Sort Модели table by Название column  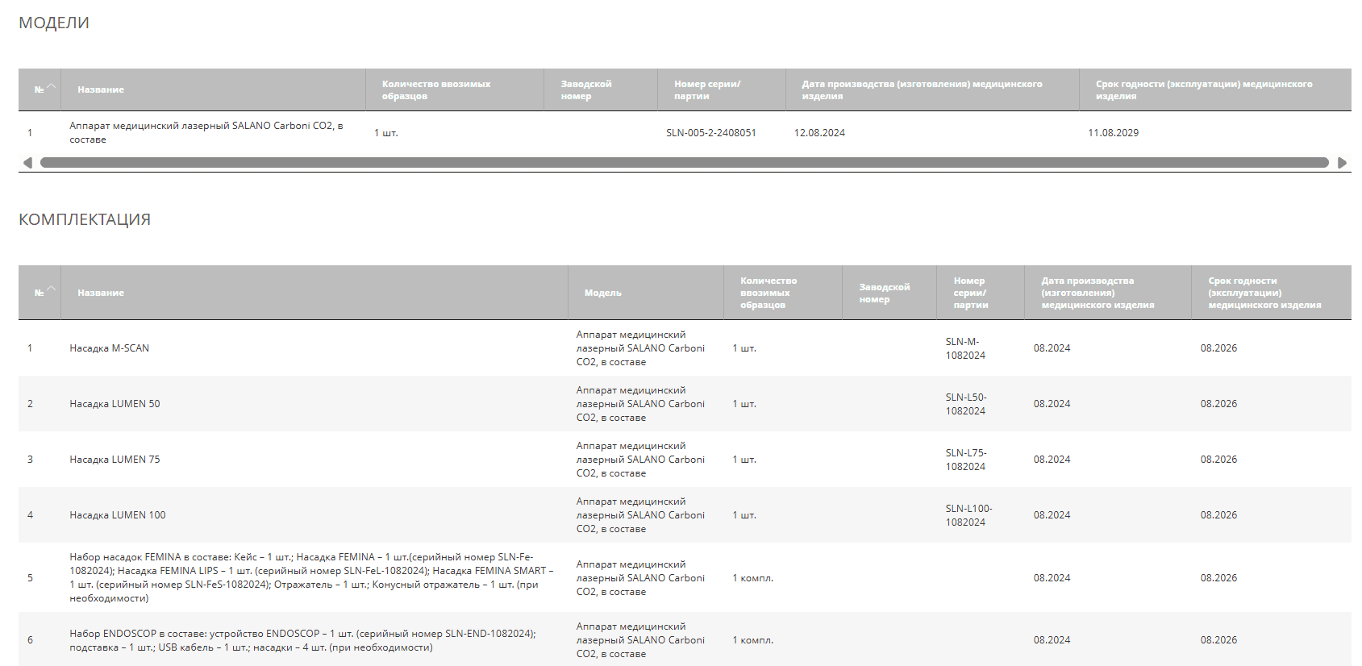pos(101,89)
